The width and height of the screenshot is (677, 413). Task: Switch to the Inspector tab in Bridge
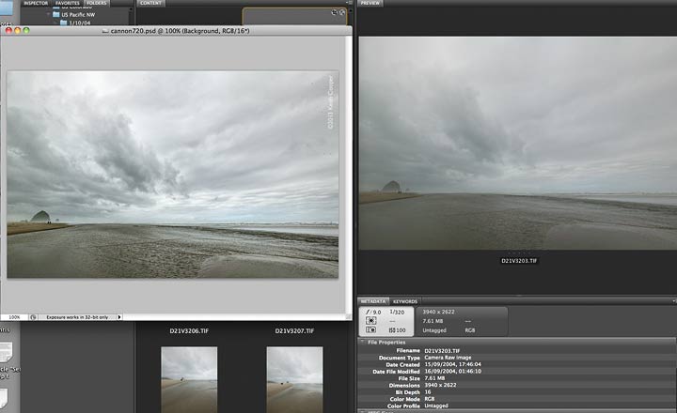(36, 3)
